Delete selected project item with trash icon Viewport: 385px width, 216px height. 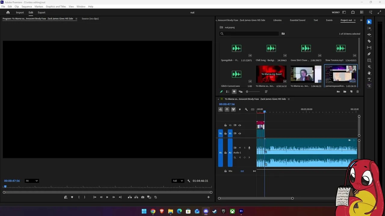(358, 91)
